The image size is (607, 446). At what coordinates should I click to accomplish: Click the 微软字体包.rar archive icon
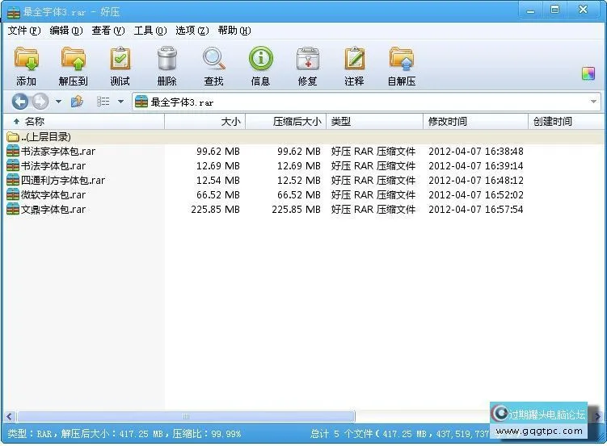pyautogui.click(x=13, y=194)
